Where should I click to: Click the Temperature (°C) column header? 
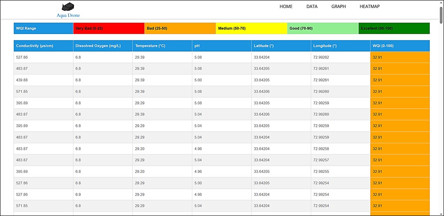(x=162, y=46)
